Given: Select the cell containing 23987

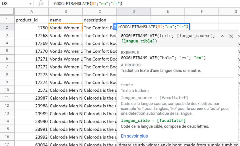Looking at the screenshot, I should 31,98.
